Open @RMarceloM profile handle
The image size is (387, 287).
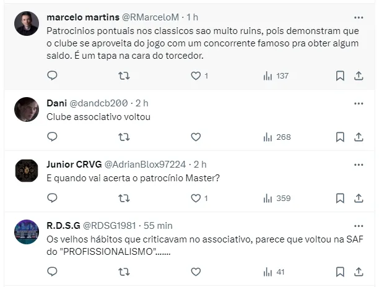150,17
